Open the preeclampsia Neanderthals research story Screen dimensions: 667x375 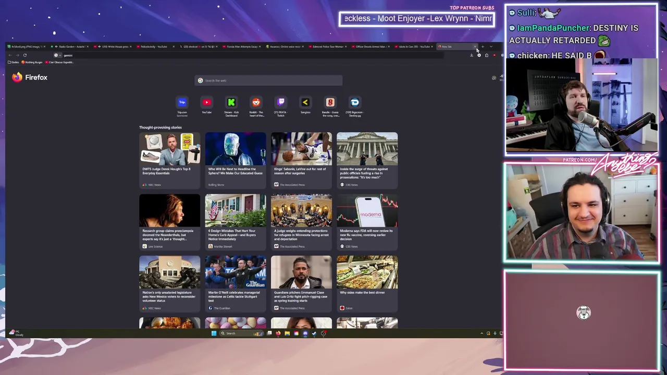(169, 222)
